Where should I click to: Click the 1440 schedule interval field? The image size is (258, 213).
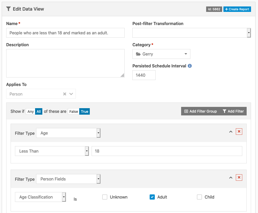(144, 75)
